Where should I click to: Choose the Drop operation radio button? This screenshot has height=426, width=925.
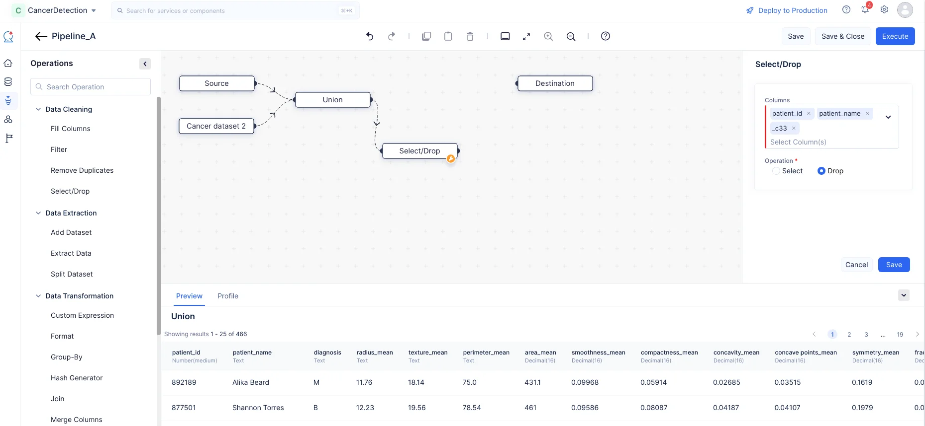[822, 171]
